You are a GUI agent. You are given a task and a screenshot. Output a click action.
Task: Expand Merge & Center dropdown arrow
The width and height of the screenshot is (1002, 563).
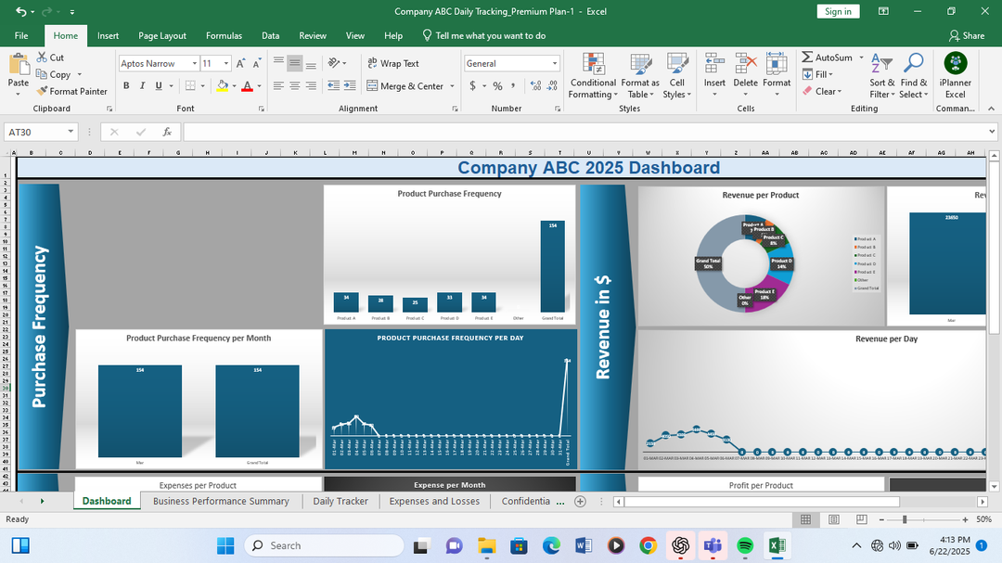[x=452, y=85]
